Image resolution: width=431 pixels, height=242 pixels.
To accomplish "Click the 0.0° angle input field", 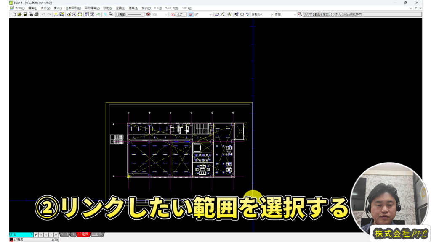I will pos(181,14).
